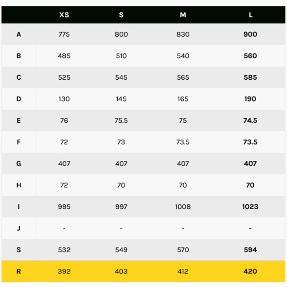This screenshot has height=287, width=287.
Task: Click the 72 value in row H
Action: point(64,185)
